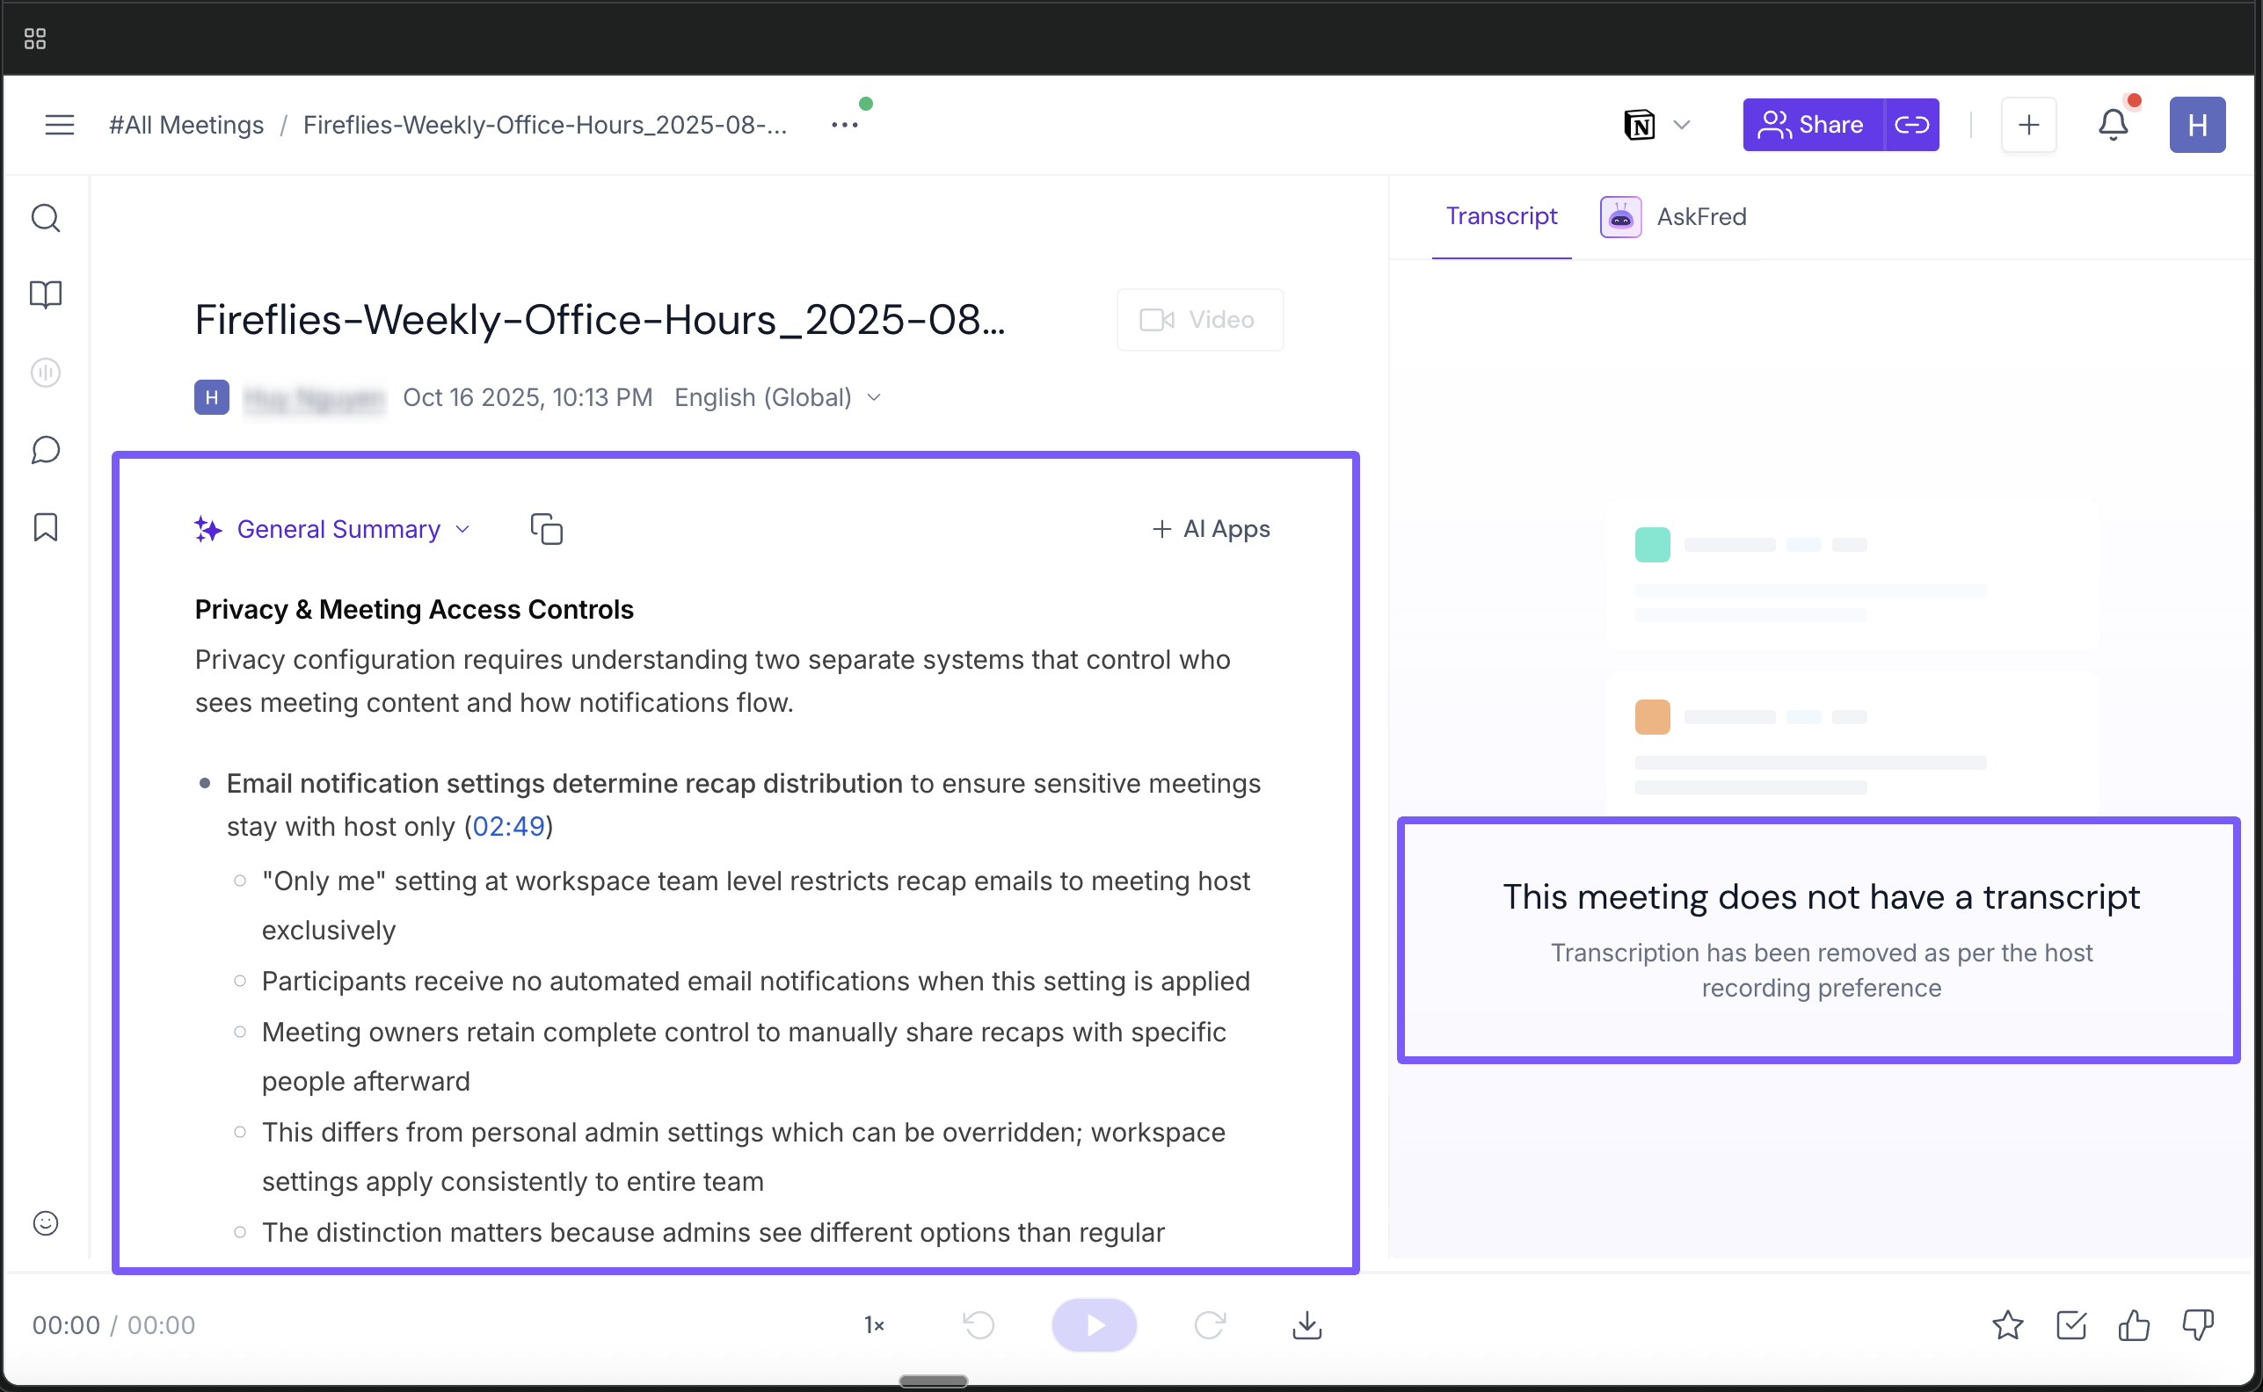
Task: Select the Transcript tab
Action: [1501, 216]
